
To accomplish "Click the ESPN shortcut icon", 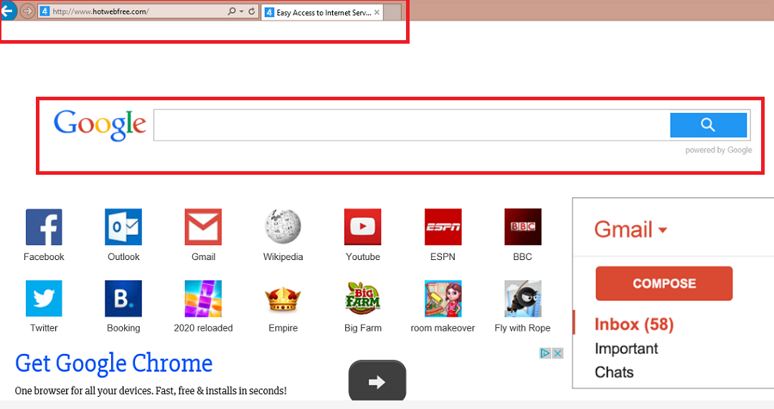I will point(443,227).
